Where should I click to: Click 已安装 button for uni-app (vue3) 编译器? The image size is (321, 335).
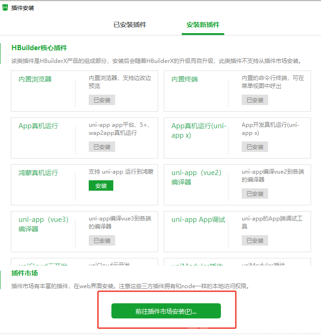102,240
